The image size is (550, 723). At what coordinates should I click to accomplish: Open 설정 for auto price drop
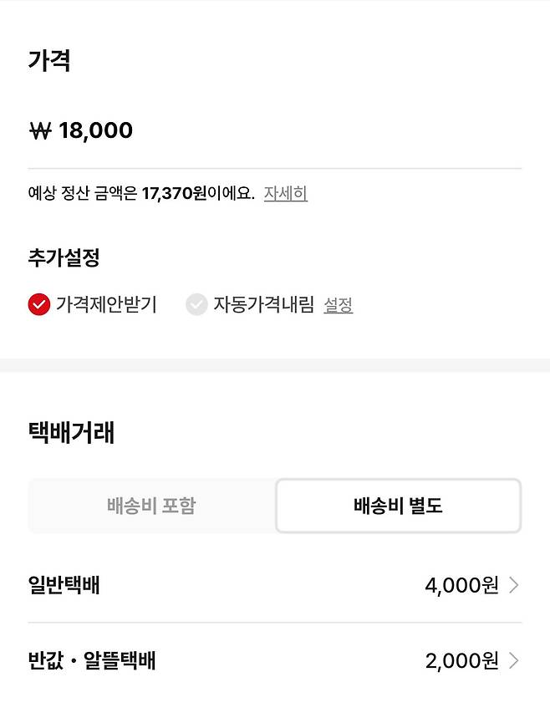338,306
